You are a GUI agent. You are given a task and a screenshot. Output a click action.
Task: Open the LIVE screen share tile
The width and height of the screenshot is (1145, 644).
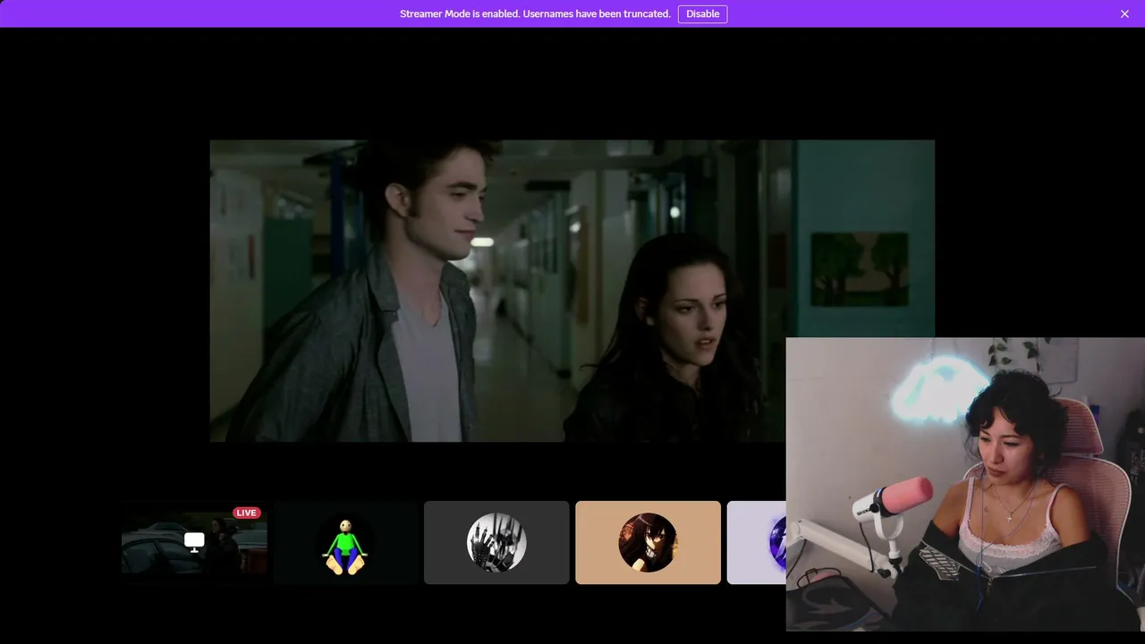click(x=194, y=542)
